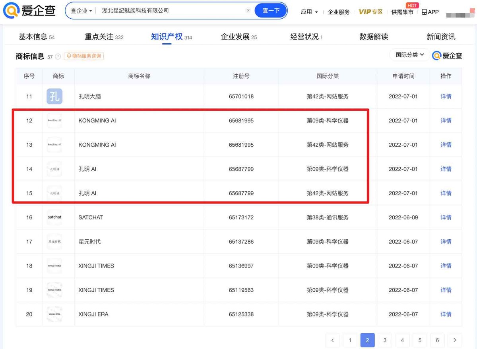The width and height of the screenshot is (477, 349).
Task: Go to page 4 of trademark list
Action: click(x=402, y=340)
